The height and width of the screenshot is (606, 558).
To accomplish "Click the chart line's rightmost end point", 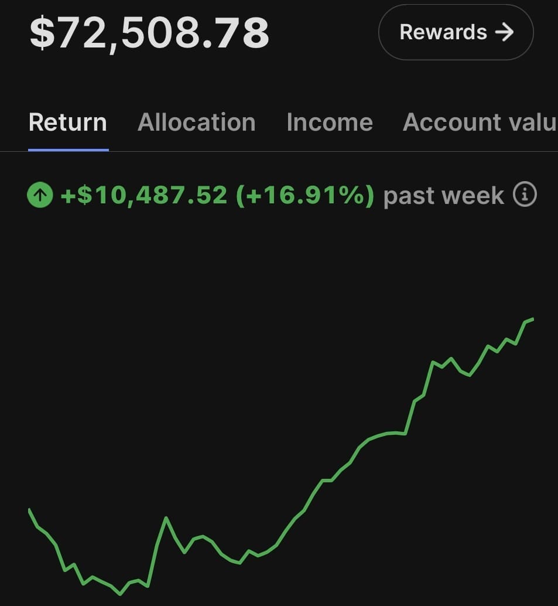I will (x=532, y=319).
